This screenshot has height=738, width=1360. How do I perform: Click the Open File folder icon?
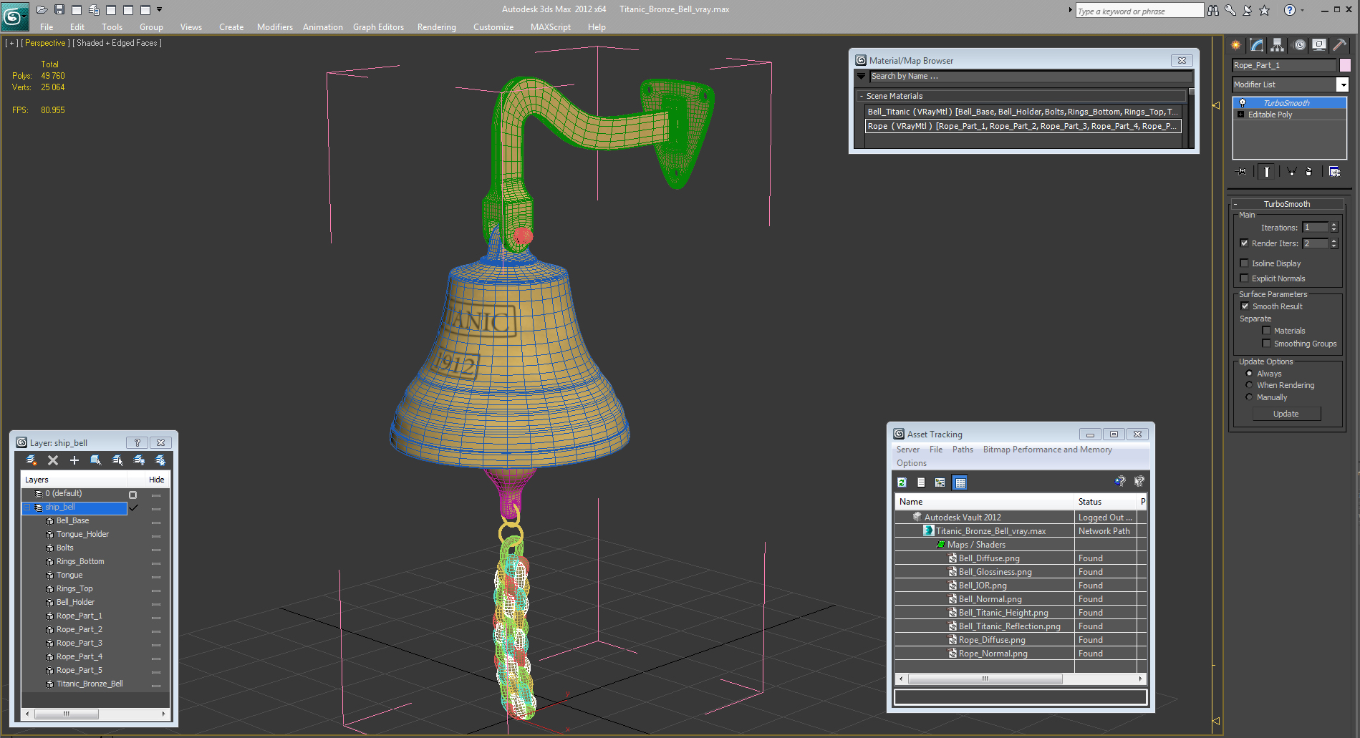(x=42, y=9)
